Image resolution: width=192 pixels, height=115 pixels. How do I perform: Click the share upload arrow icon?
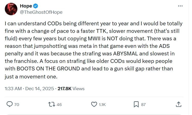[178, 104]
